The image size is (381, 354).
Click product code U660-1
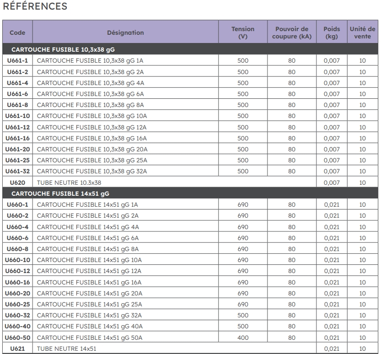pos(18,204)
